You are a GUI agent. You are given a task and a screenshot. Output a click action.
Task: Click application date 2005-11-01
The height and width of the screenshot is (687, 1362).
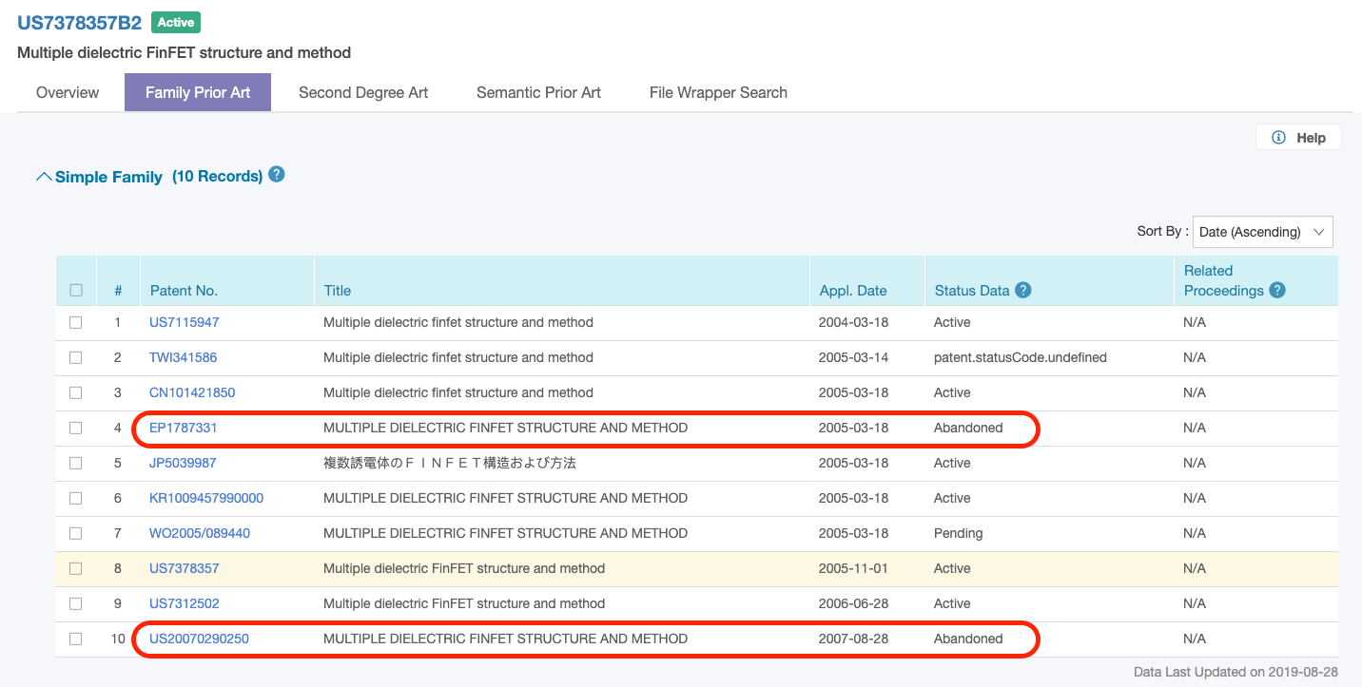coord(853,568)
